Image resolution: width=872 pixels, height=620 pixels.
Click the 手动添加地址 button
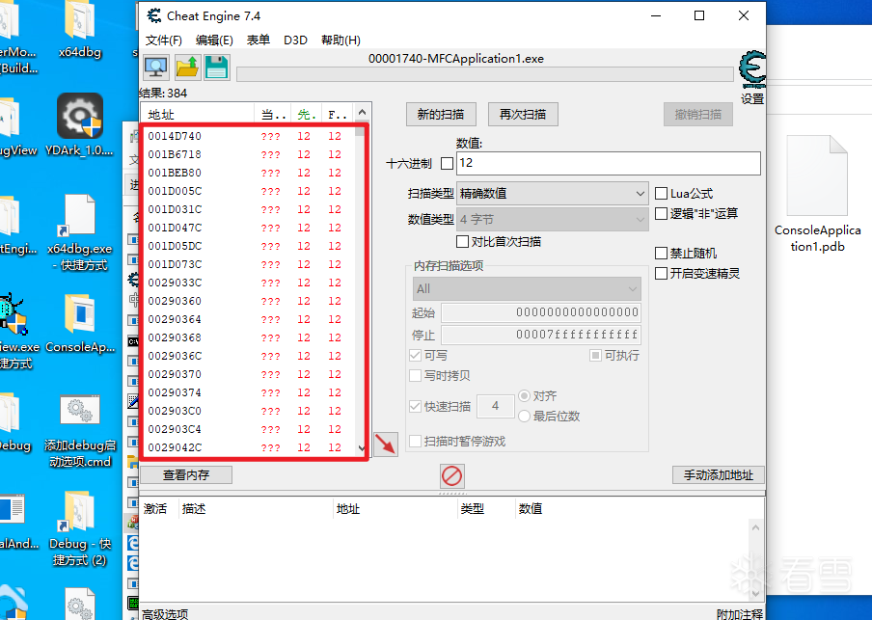[x=718, y=474]
